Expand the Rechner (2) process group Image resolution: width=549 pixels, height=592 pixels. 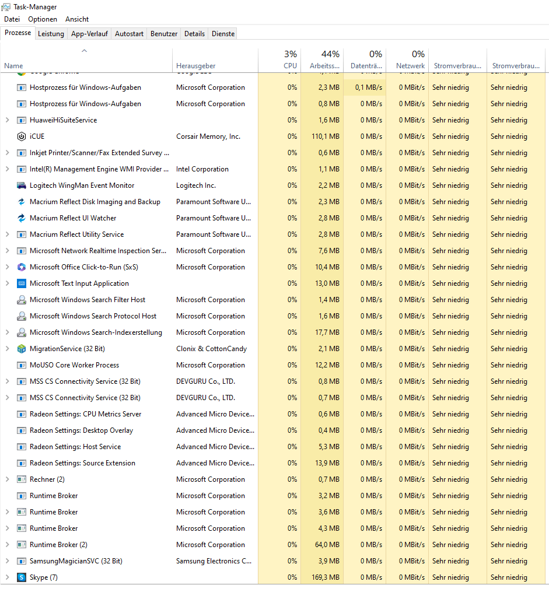click(7, 479)
